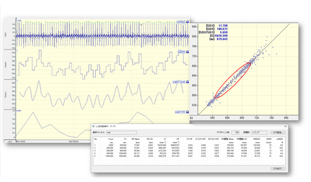Click the pNN50 column header
This screenshot has width=311, height=182.
280,139
